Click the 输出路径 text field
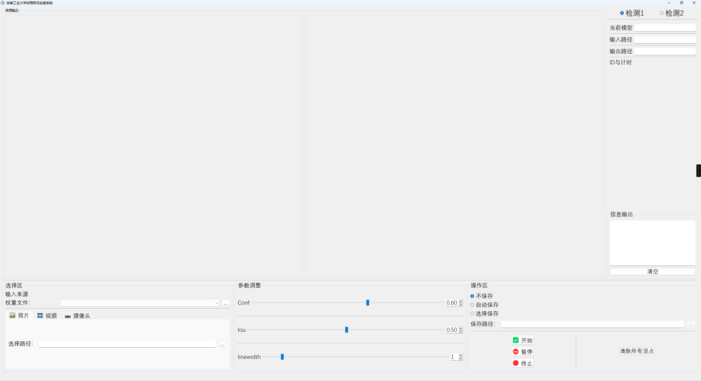 coord(665,51)
